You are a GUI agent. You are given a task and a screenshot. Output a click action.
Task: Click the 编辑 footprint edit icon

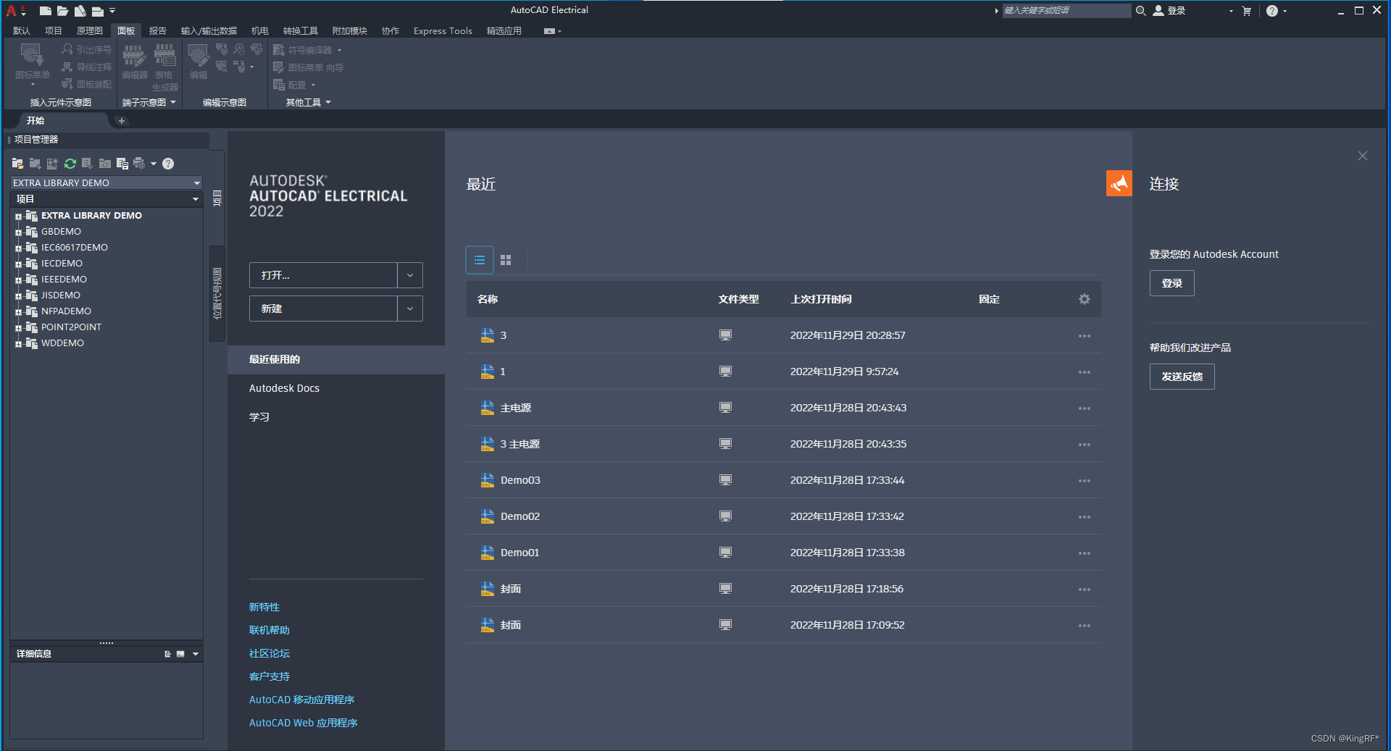point(198,55)
